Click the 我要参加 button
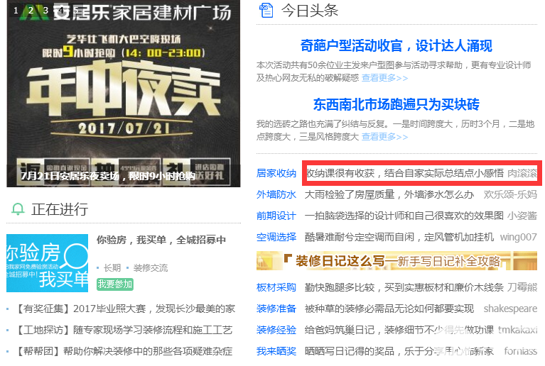Image resolution: width=545 pixels, height=366 pixels. click(x=115, y=284)
